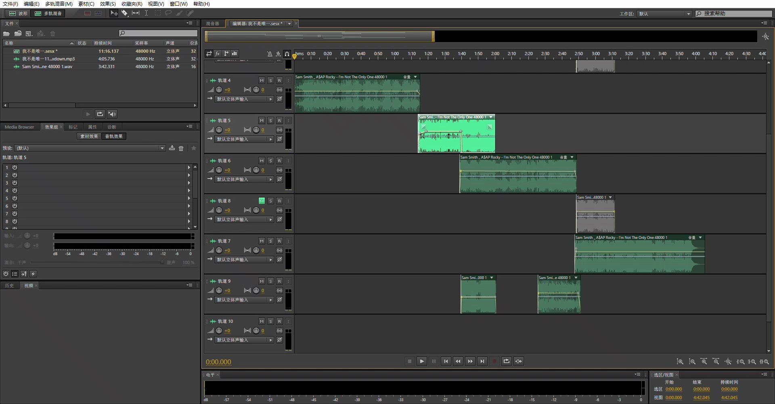
Task: Open the 效果(S) menu
Action: (108, 4)
